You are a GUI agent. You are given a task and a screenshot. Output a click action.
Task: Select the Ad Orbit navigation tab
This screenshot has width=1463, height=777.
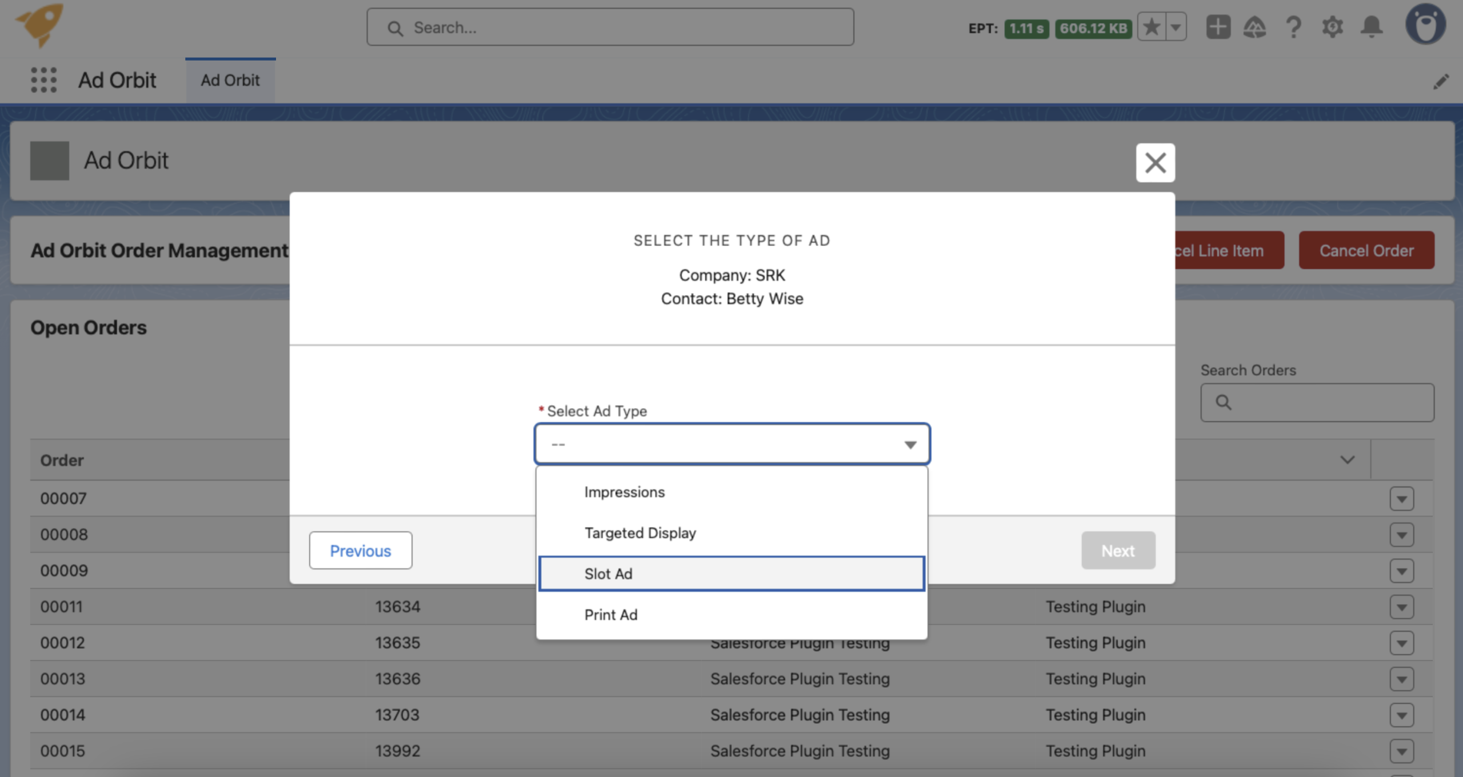point(230,80)
